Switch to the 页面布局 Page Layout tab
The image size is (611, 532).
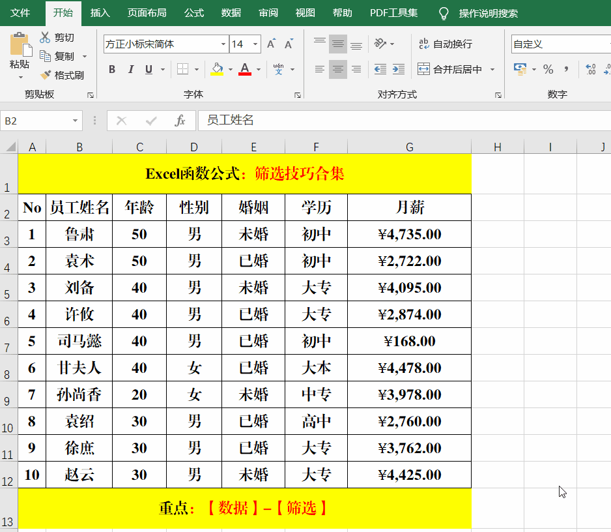pos(147,13)
